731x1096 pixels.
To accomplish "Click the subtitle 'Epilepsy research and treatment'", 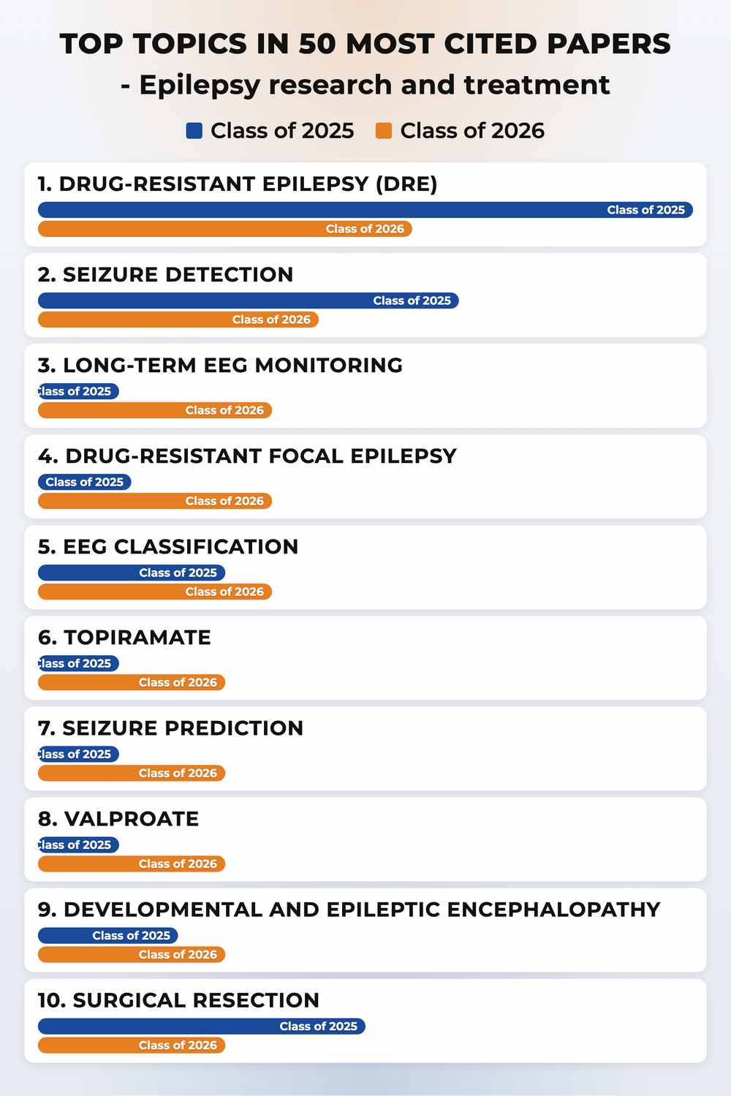I will point(374,85).
